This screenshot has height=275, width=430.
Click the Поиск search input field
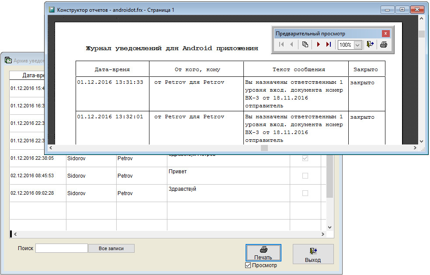61,248
